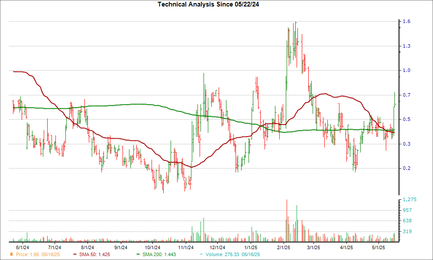Click the orange Price legend marker
433x260 pixels.
point(12,254)
